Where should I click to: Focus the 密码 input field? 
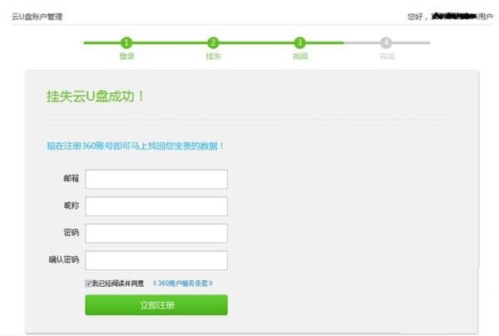156,233
